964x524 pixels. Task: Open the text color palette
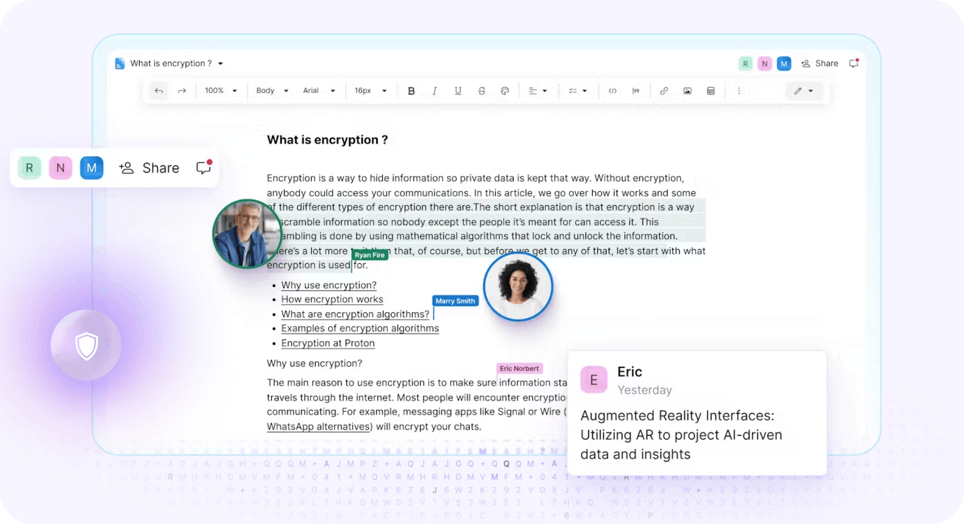tap(505, 91)
